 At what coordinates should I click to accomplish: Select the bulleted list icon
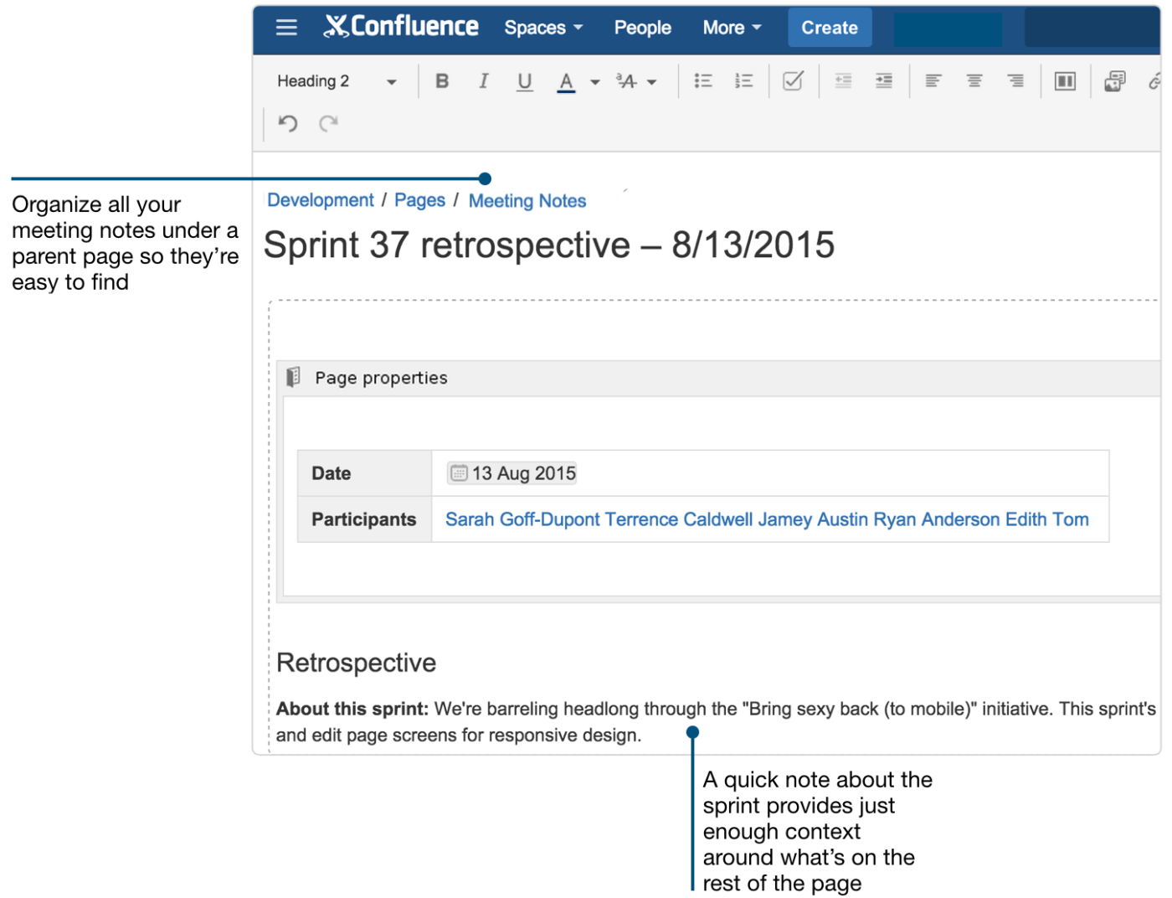point(703,80)
